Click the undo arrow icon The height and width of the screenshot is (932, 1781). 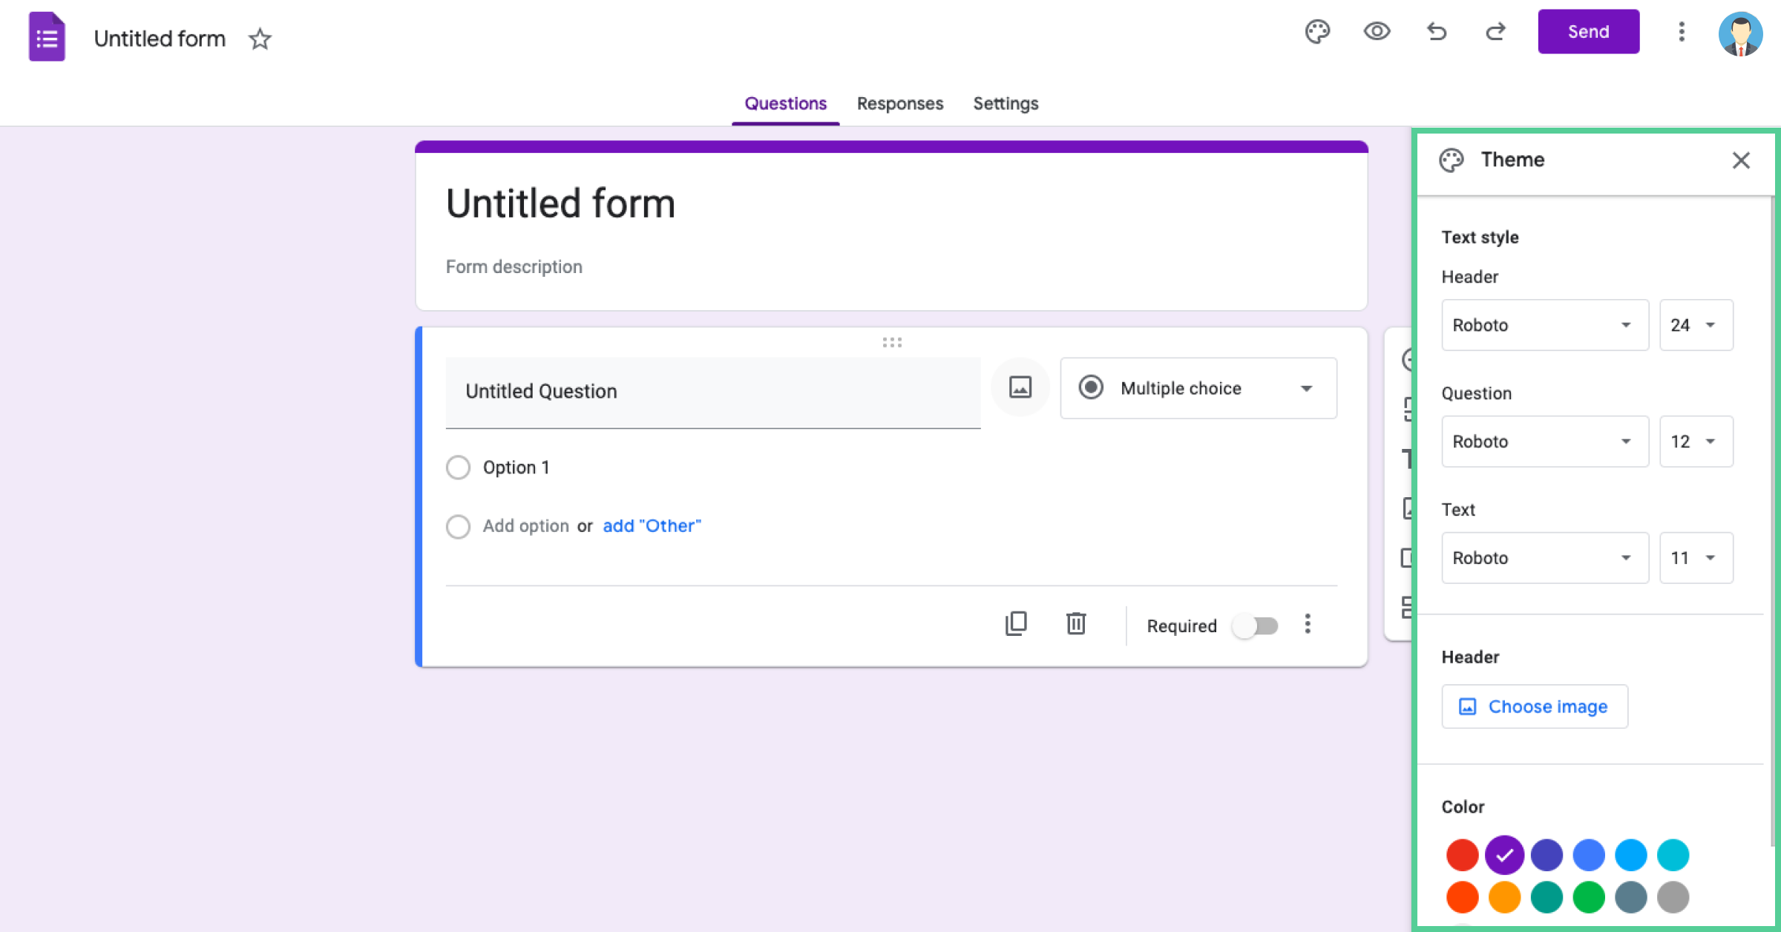tap(1437, 32)
